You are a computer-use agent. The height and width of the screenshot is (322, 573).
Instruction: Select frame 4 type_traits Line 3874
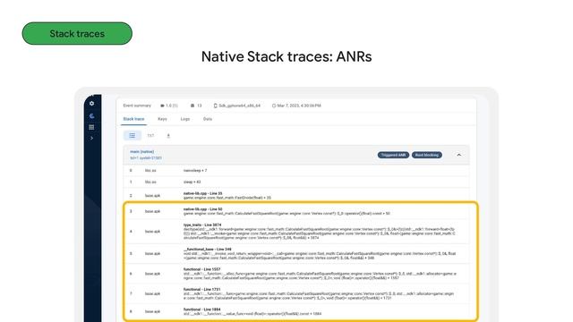296,232
